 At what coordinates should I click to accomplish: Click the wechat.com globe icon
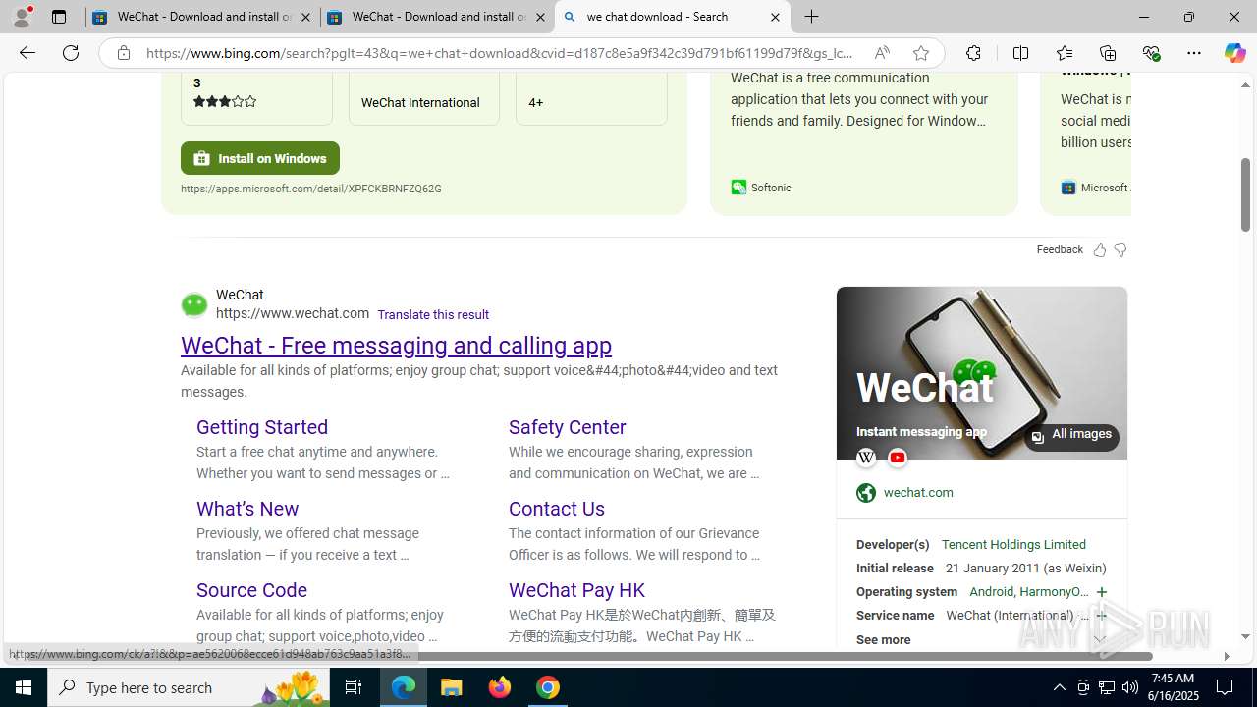(x=866, y=493)
